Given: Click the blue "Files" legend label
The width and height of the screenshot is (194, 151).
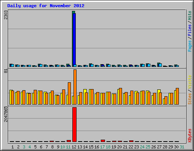Looking at the screenshot, I should point(189,30).
